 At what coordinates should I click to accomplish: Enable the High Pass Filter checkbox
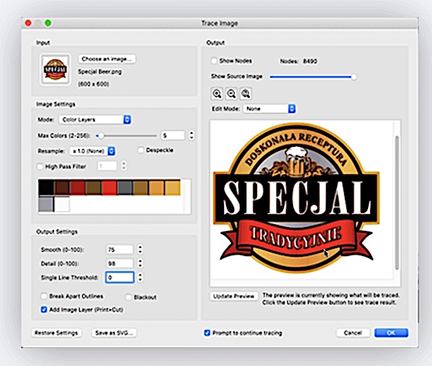(x=40, y=167)
